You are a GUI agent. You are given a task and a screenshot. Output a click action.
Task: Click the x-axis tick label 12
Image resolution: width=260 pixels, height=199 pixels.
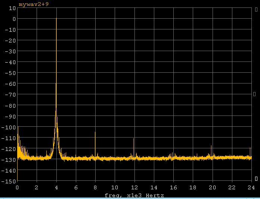134,187
